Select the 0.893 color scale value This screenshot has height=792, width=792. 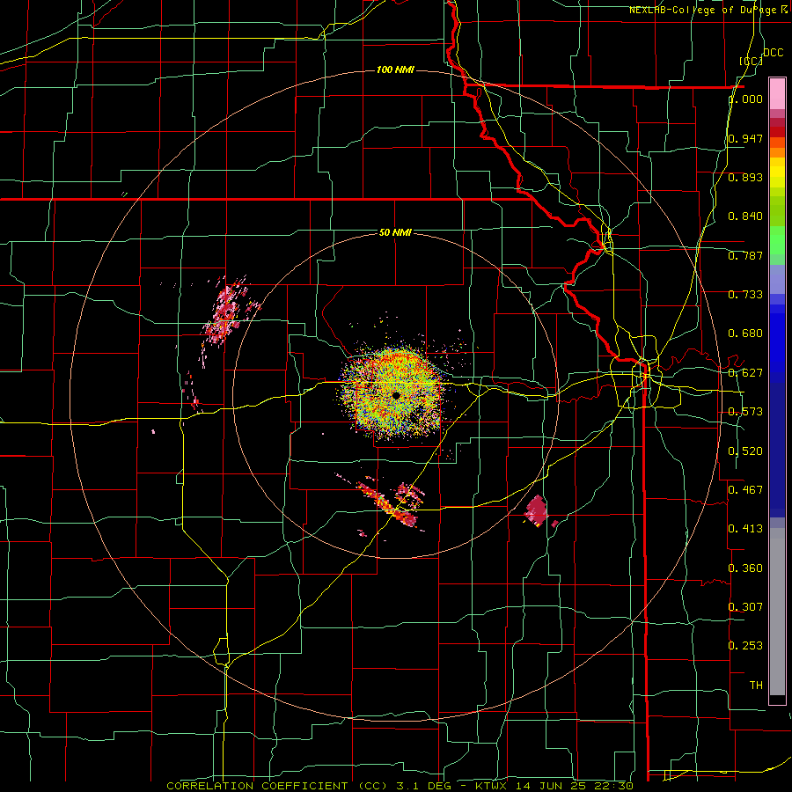click(x=745, y=177)
